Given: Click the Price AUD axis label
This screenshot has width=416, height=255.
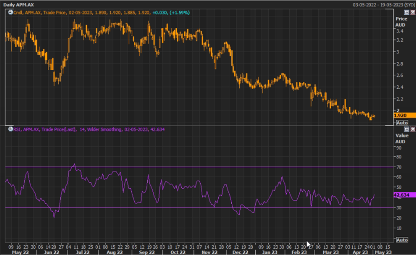Looking at the screenshot, I should [x=401, y=22].
